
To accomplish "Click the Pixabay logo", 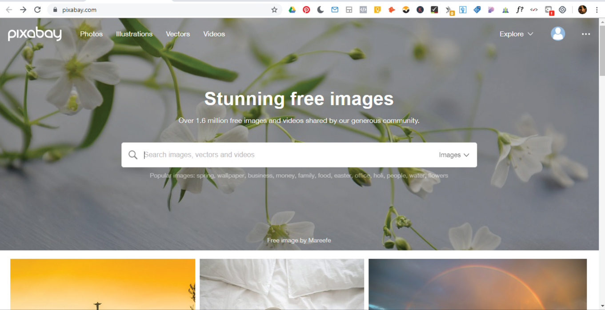I will (35, 34).
